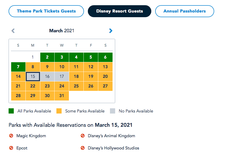Go to the previous month arrow
Screen dimensions: 229x157
tap(13, 31)
